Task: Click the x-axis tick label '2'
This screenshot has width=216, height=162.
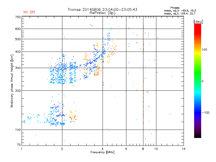Action: click(x=62, y=149)
